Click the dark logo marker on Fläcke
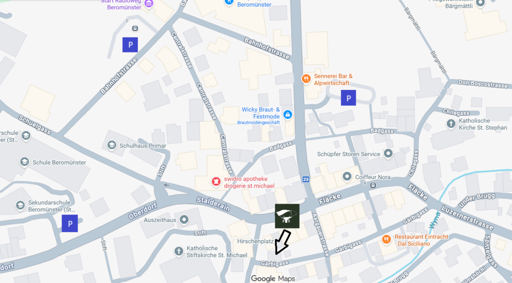The height and width of the screenshot is (283, 512). pos(287,216)
